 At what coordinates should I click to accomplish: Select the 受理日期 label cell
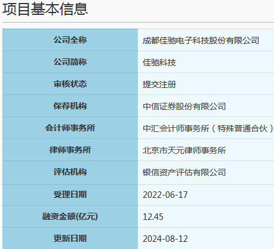coord(70,194)
